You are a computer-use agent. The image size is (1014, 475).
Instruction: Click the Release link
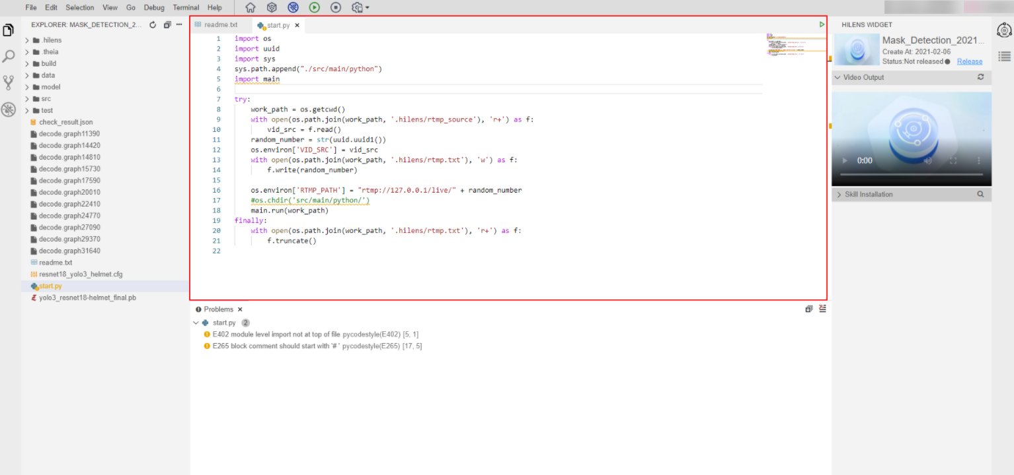point(970,61)
